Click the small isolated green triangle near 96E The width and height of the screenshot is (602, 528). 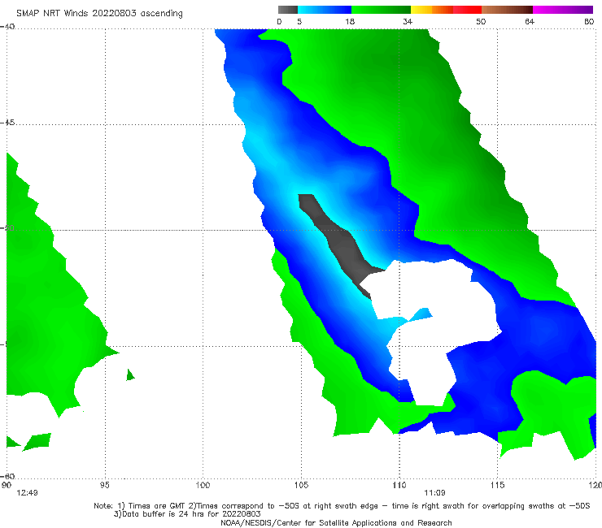click(x=130, y=374)
